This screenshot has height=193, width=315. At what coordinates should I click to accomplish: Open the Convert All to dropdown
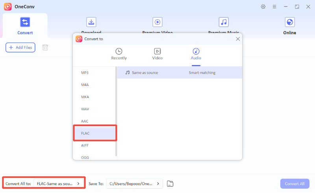(x=57, y=184)
